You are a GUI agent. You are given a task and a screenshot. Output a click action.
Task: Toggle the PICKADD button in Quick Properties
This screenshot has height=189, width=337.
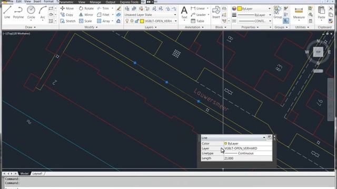[x=269, y=138]
